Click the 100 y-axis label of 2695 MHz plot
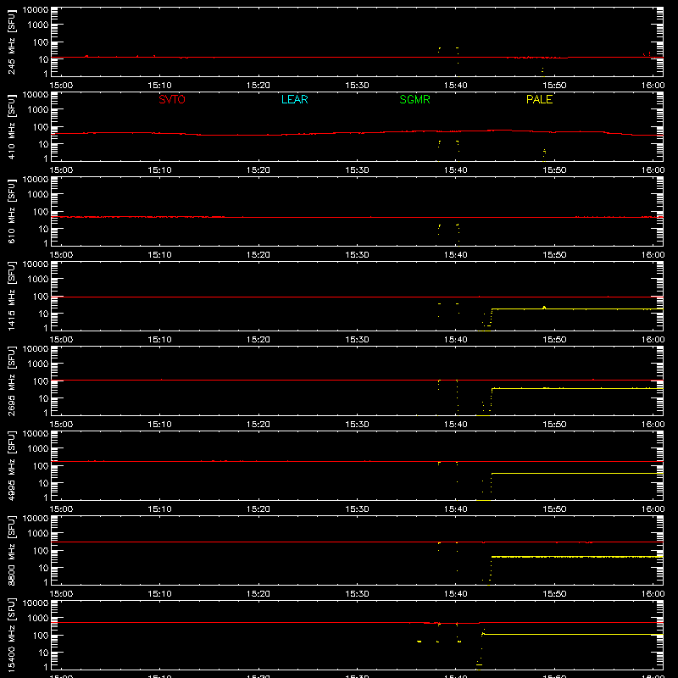 point(41,381)
